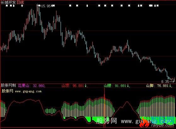This screenshot has height=129, width=176.
Task: Select the 花果山 indicator value 32.860
Action: tap(39, 86)
